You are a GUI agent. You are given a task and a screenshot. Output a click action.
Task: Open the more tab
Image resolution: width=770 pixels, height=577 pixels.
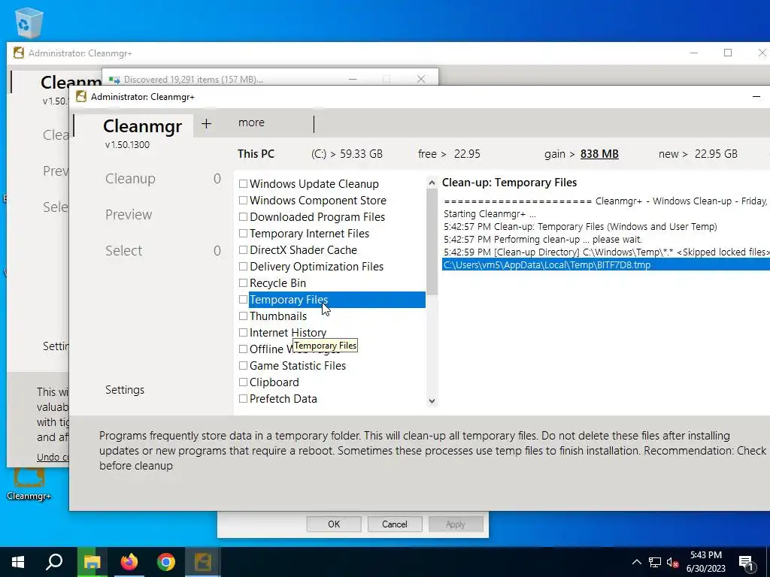click(x=251, y=122)
